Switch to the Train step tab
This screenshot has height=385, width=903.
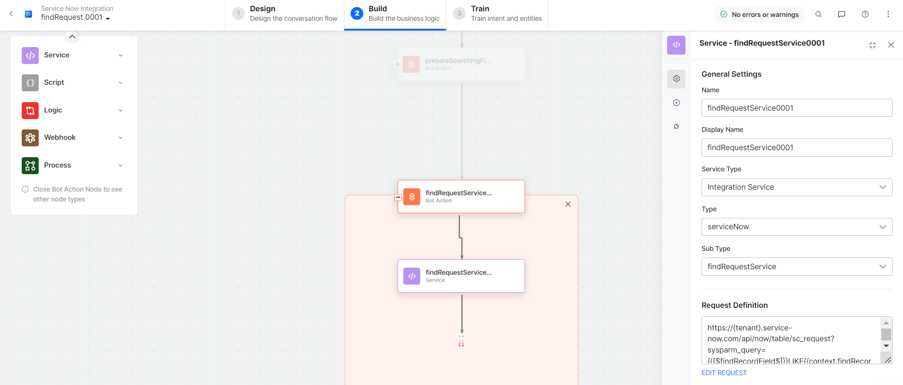click(497, 14)
